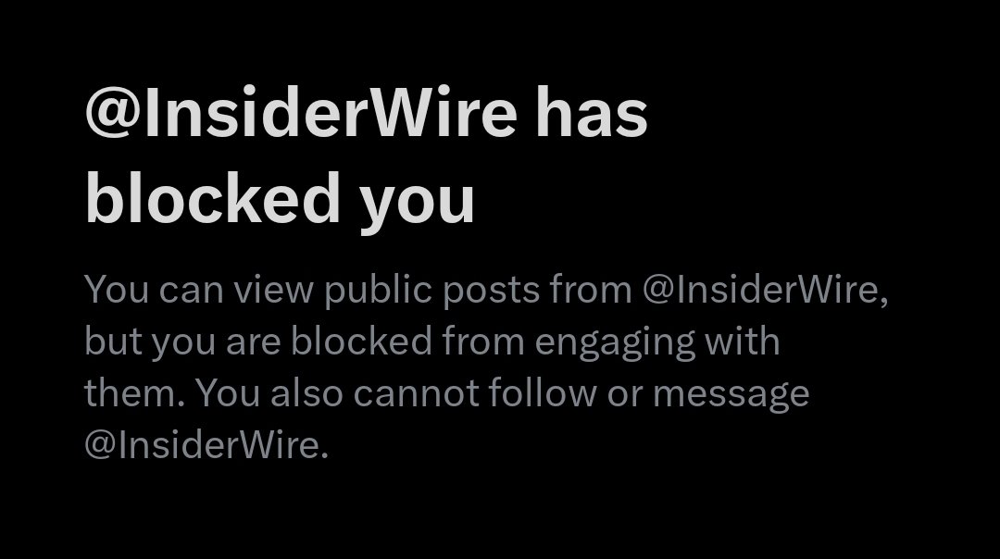Screen dimensions: 1000x559
Task: Click the 'public posts' phrase in the description
Action: pyautogui.click(x=431, y=291)
